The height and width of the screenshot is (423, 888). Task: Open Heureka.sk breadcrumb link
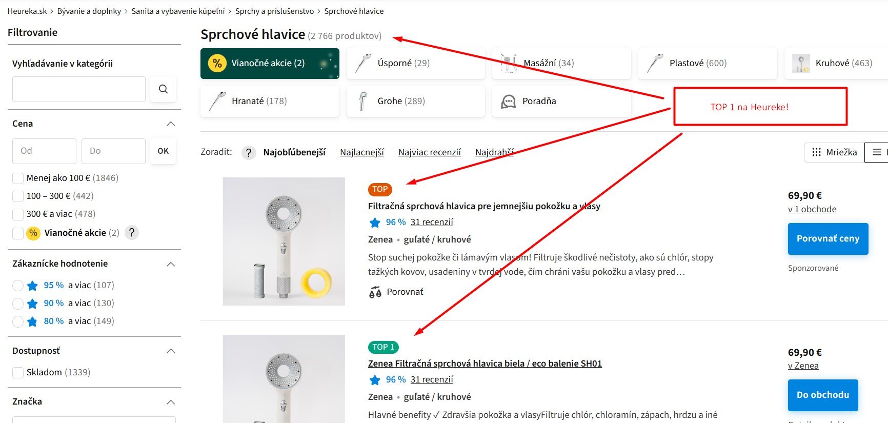point(27,11)
